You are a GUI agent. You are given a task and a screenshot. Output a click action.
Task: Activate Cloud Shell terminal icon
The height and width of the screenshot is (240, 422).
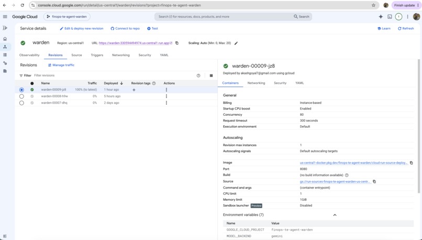click(390, 17)
